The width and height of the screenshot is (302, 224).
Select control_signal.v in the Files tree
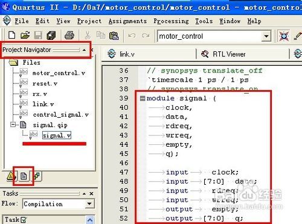[60, 115]
